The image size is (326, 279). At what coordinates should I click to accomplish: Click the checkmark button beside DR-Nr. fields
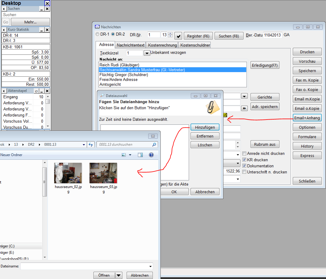click(x=179, y=36)
